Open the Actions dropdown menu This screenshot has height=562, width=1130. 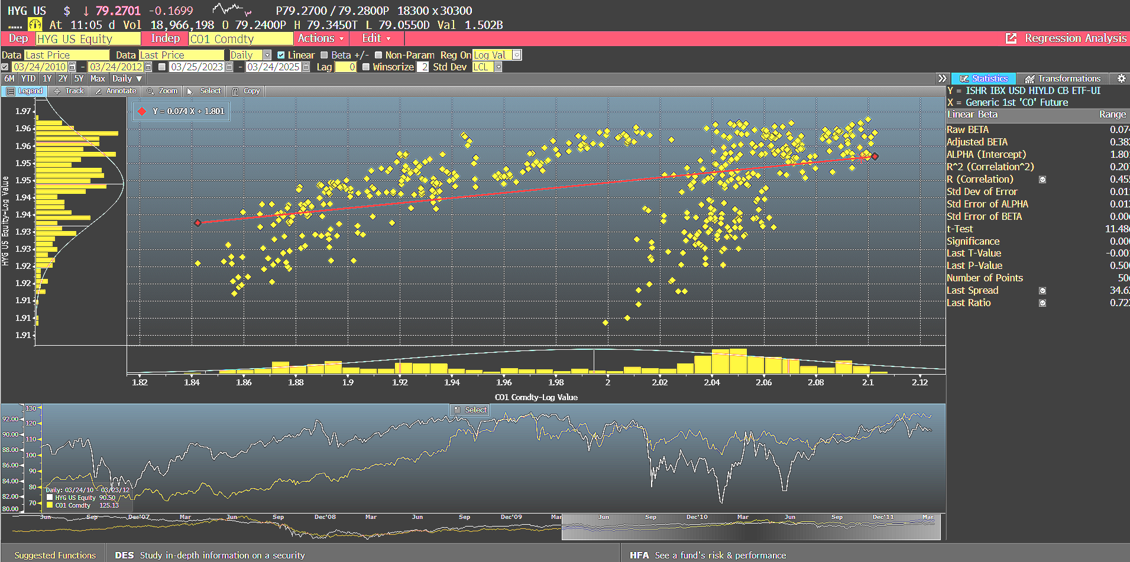(320, 38)
